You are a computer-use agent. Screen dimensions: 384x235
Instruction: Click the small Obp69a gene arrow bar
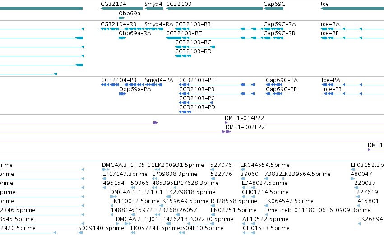coord(122,18)
